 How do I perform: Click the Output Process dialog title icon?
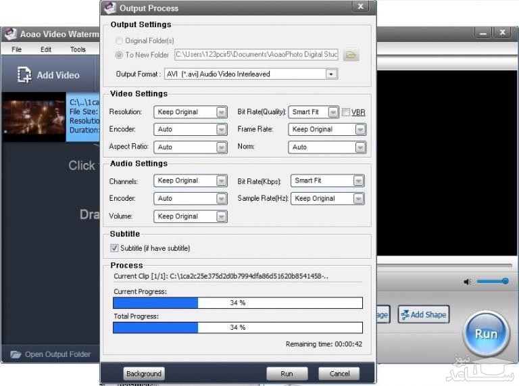(110, 8)
